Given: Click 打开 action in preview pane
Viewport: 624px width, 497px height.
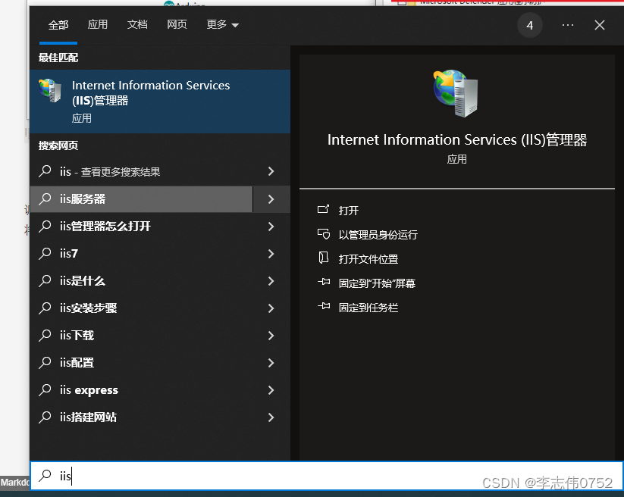Looking at the screenshot, I should (348, 211).
